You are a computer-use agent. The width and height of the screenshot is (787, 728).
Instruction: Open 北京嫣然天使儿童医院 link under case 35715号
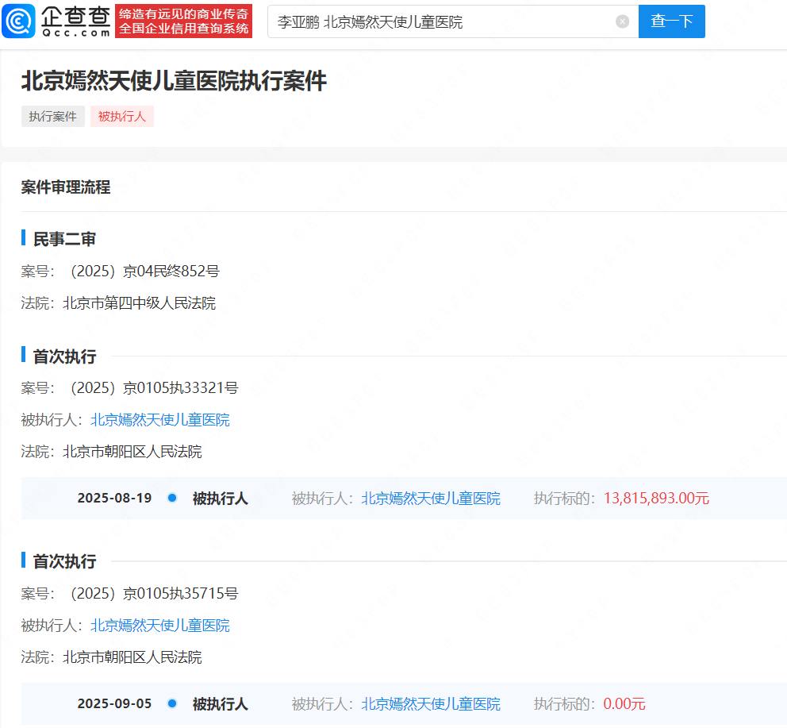click(160, 625)
